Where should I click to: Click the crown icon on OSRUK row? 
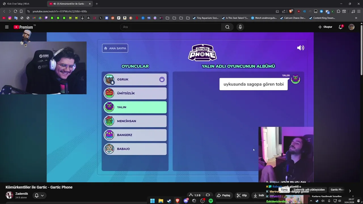tap(162, 80)
